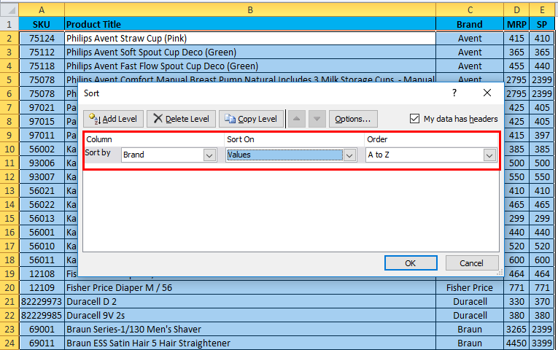This screenshot has width=558, height=350.
Task: Click the Sort dialog help question mark
Action: (454, 93)
